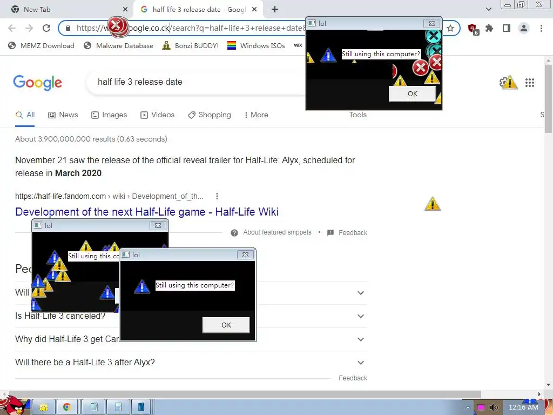Image resolution: width=553 pixels, height=415 pixels.
Task: Close the New Tab tab
Action: pyautogui.click(x=125, y=10)
